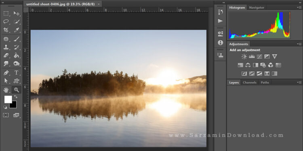Add a Color Balance adjustment
The image size is (303, 151).
[248, 65]
